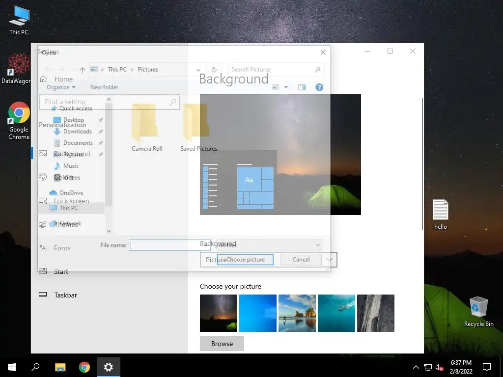Click the Find a setting search box
Screen dimensions: 503x377
110,102
